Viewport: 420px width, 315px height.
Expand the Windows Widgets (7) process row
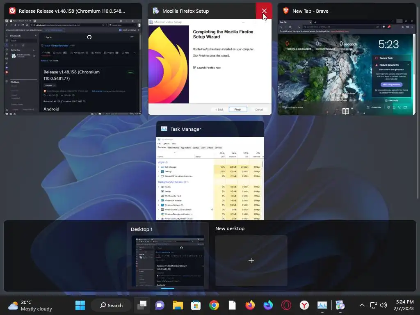(x=159, y=205)
